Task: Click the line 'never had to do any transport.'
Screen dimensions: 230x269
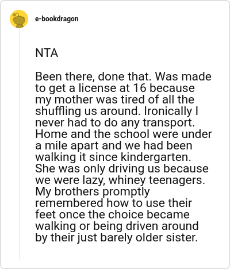Action: coord(115,122)
